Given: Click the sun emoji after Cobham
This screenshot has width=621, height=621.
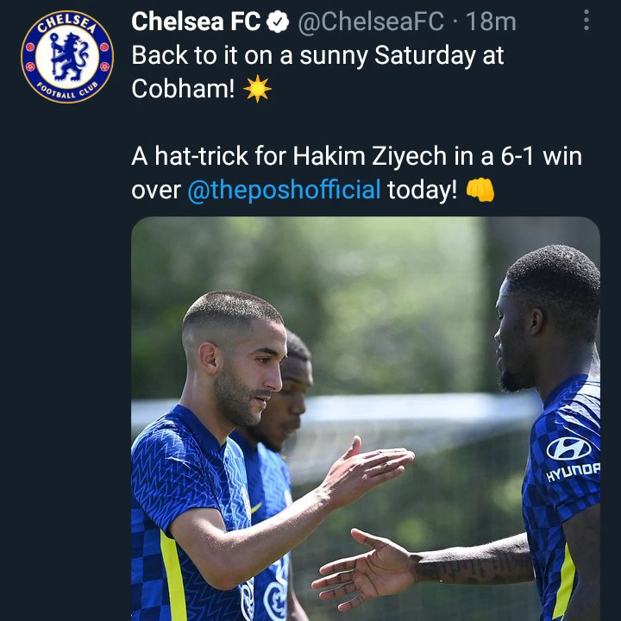Looking at the screenshot, I should click(257, 89).
